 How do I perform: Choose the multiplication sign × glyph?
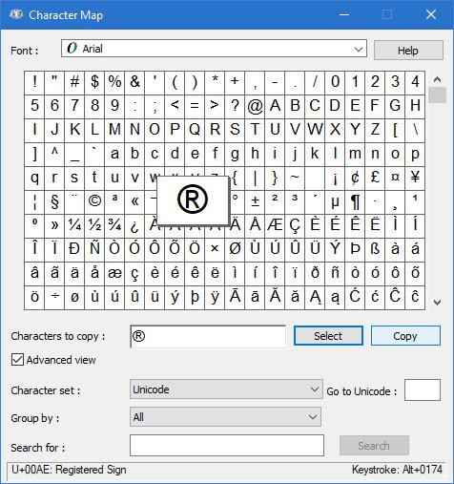click(x=215, y=249)
